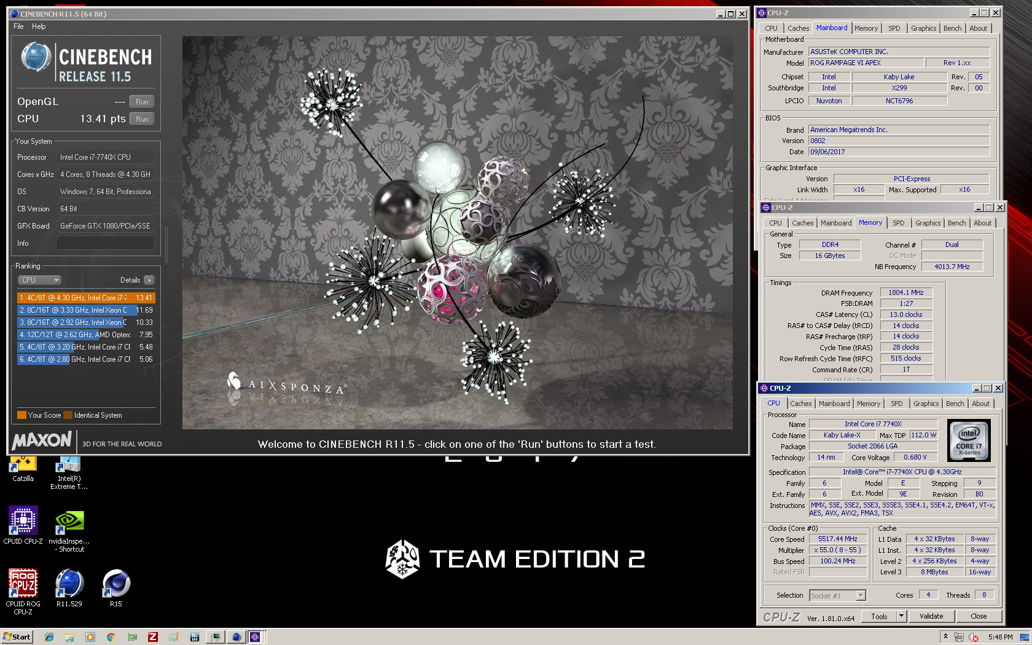Switch to SPD tab in the Memory window
This screenshot has height=645, width=1032.
click(899, 223)
